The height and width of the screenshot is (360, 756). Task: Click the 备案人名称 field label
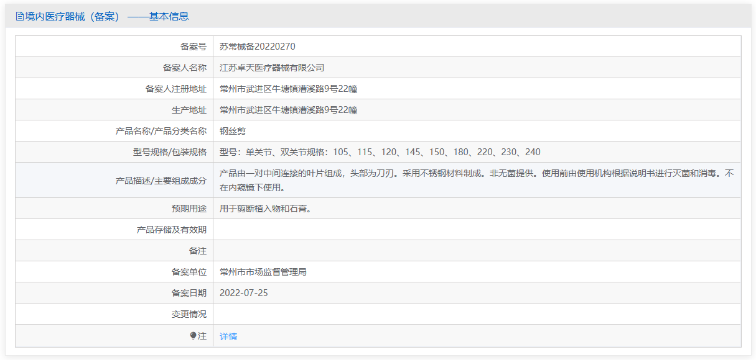(x=185, y=68)
